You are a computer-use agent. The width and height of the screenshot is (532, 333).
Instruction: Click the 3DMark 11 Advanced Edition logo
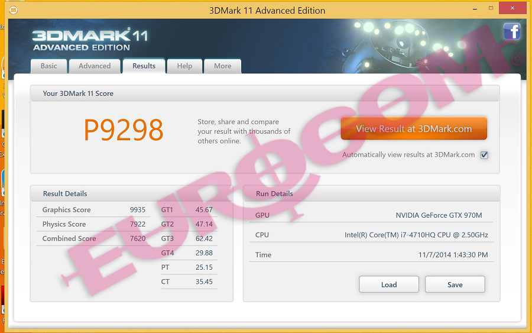pyautogui.click(x=89, y=40)
